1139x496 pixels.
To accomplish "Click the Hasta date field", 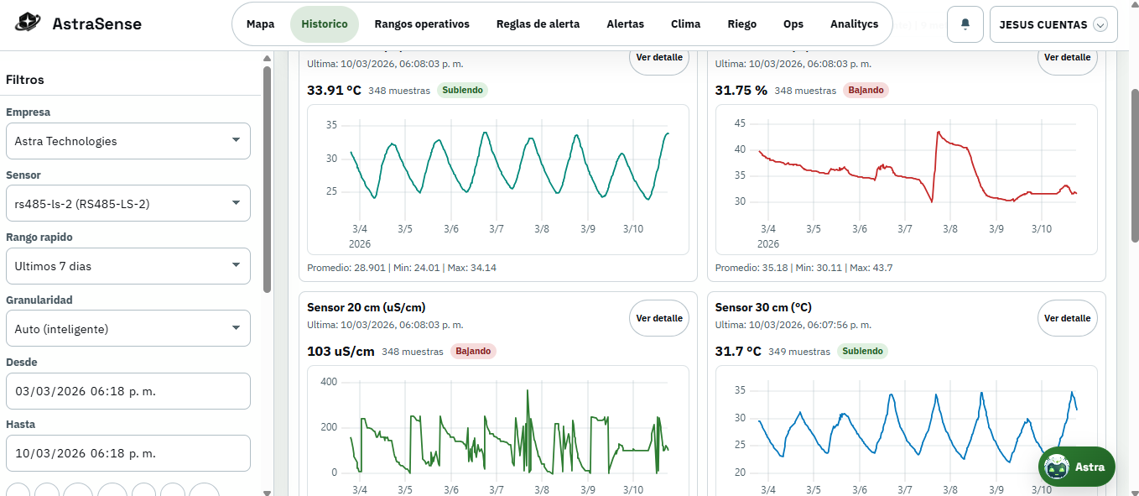I will (x=127, y=453).
